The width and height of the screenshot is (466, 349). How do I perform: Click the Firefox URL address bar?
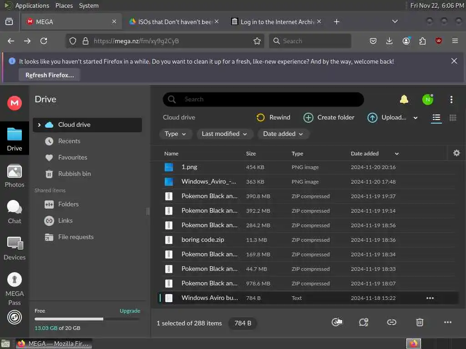tap(165, 41)
